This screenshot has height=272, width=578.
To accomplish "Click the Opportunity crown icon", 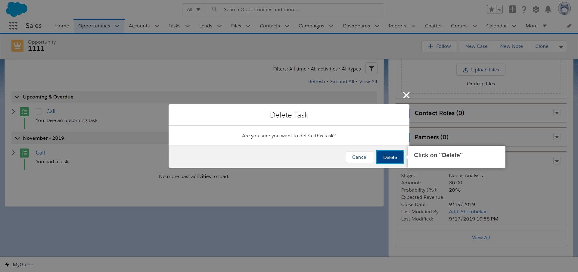I will 17,46.
